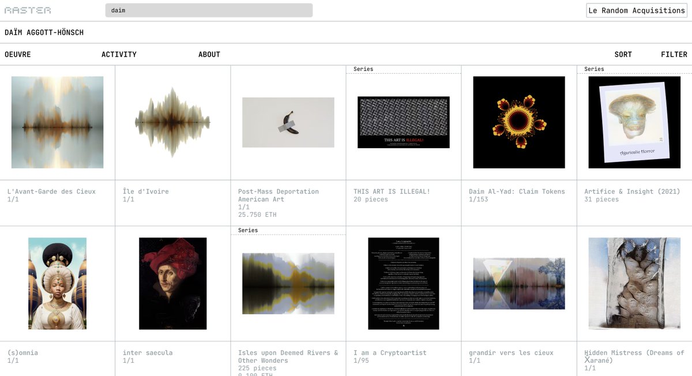The height and width of the screenshot is (376, 692).
Task: Click the '225 pieces' count
Action: (x=257, y=368)
